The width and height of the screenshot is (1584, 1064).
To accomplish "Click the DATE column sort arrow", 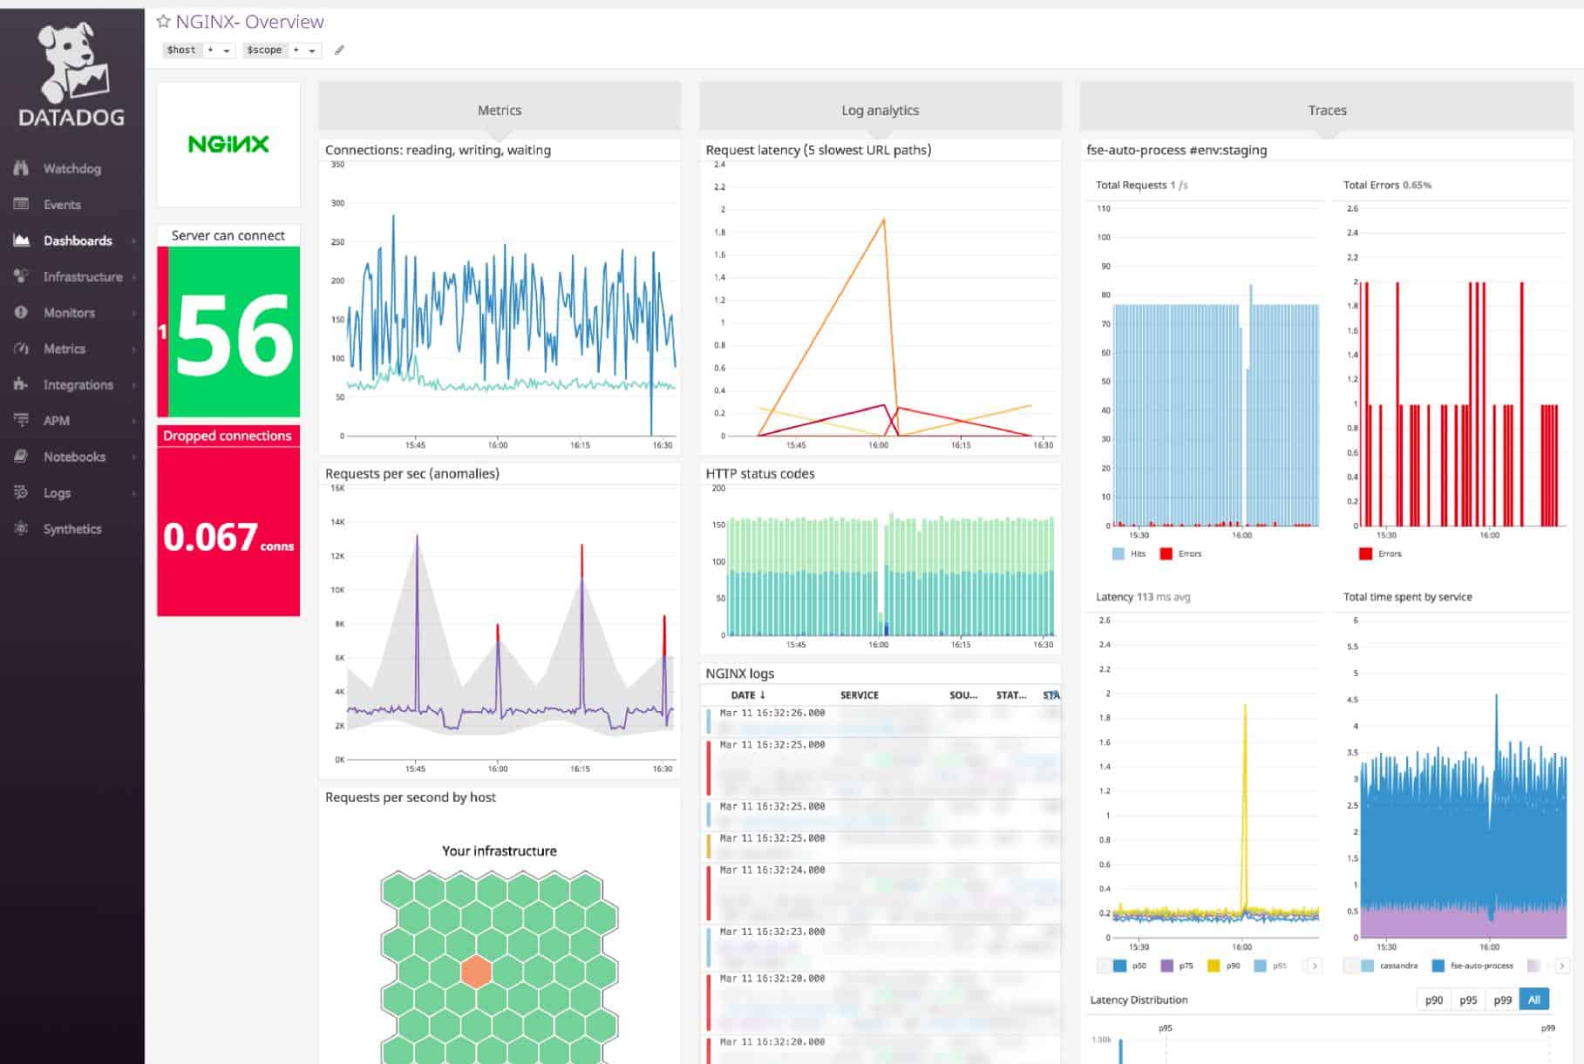I will coord(762,695).
